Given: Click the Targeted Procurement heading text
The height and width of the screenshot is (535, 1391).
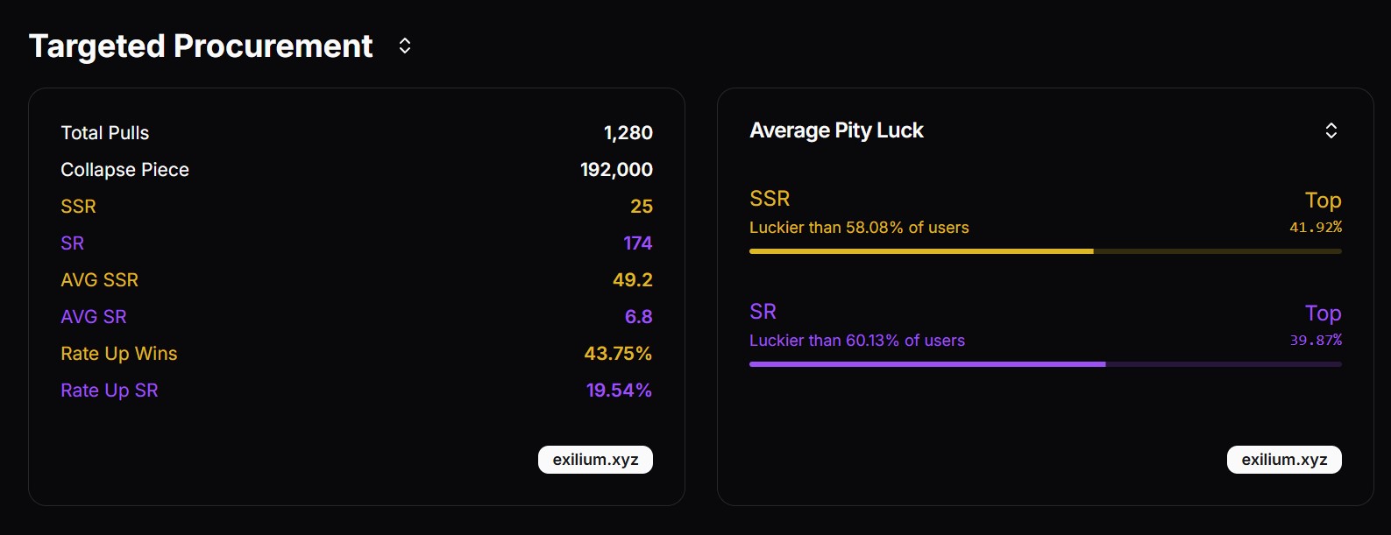Looking at the screenshot, I should point(201,46).
